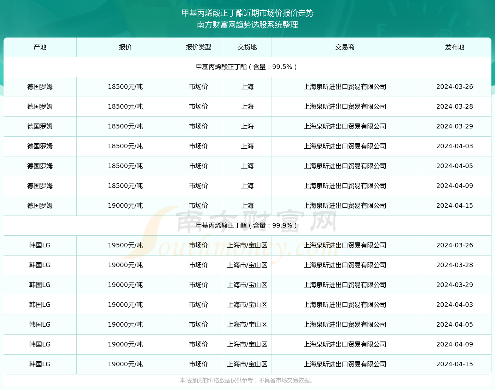Click date 2024-03-29 in 德国罗姆 row
Screen dimensions: 495x390
click(x=455, y=126)
